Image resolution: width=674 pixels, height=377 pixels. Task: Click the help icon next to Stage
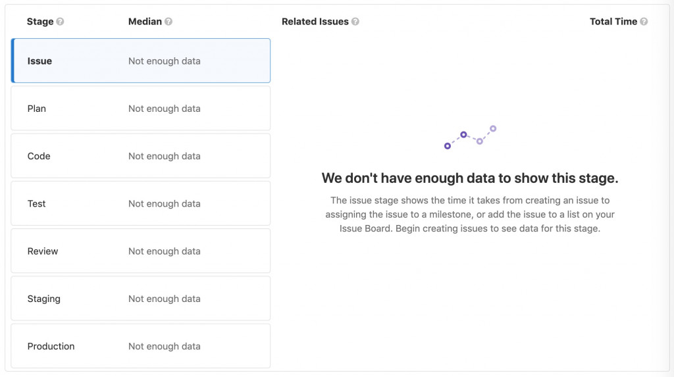pos(61,22)
